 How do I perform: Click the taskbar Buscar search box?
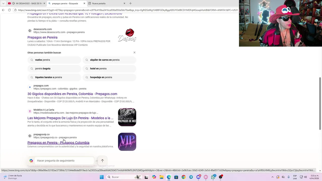pos(124,177)
